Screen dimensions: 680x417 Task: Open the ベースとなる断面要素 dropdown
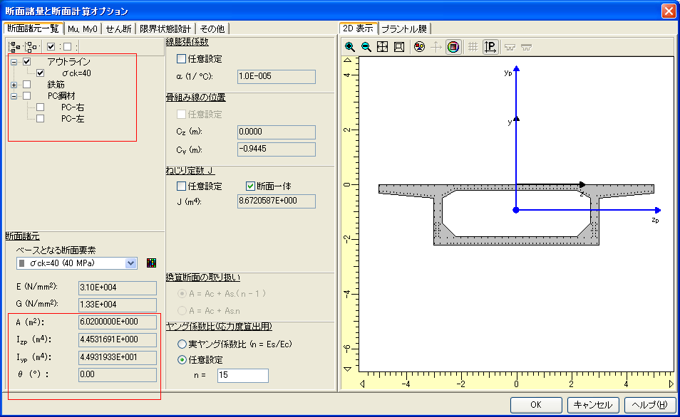[130, 263]
